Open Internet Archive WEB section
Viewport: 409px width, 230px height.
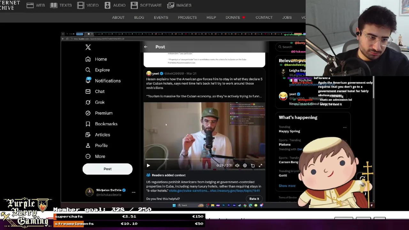36,5
